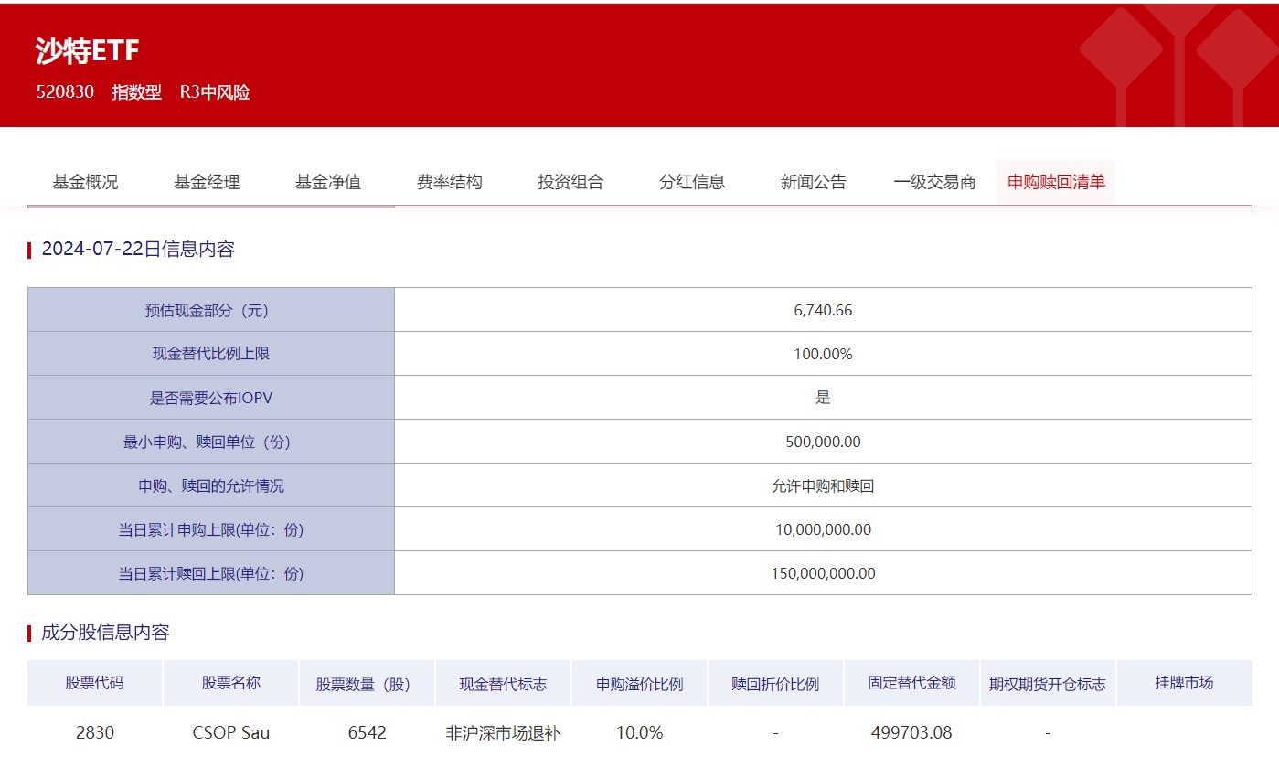Click the 预估现金部分 value 6,740.66
The height and width of the screenshot is (757, 1279).
tap(823, 310)
